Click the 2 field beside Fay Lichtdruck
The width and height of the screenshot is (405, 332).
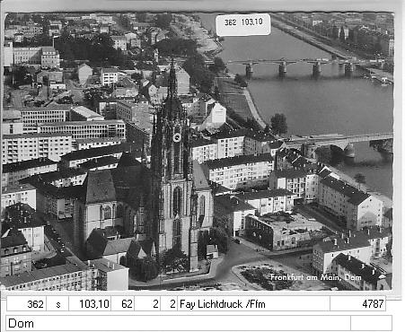click(169, 304)
